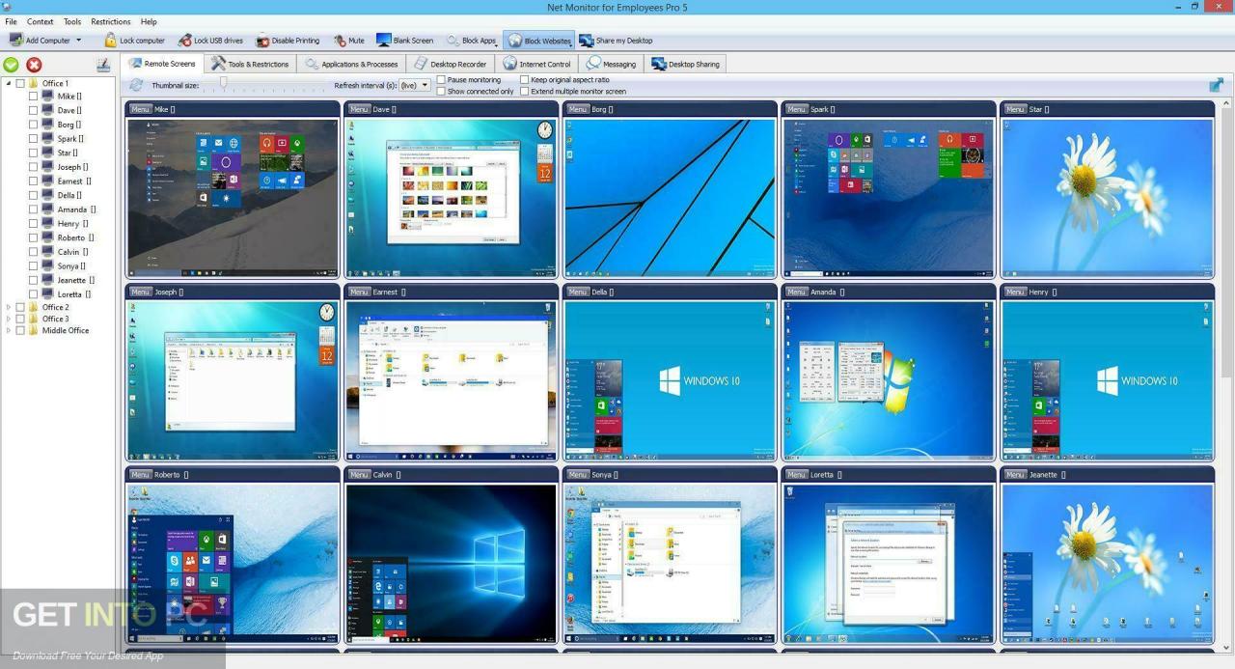Click the Lock computer padlock icon
Image resolution: width=1235 pixels, height=669 pixels.
tap(110, 41)
